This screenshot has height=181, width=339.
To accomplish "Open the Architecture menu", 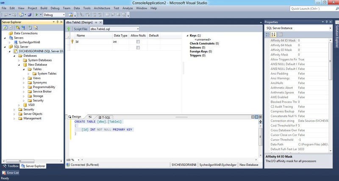I will pyautogui.click(x=102, y=8).
